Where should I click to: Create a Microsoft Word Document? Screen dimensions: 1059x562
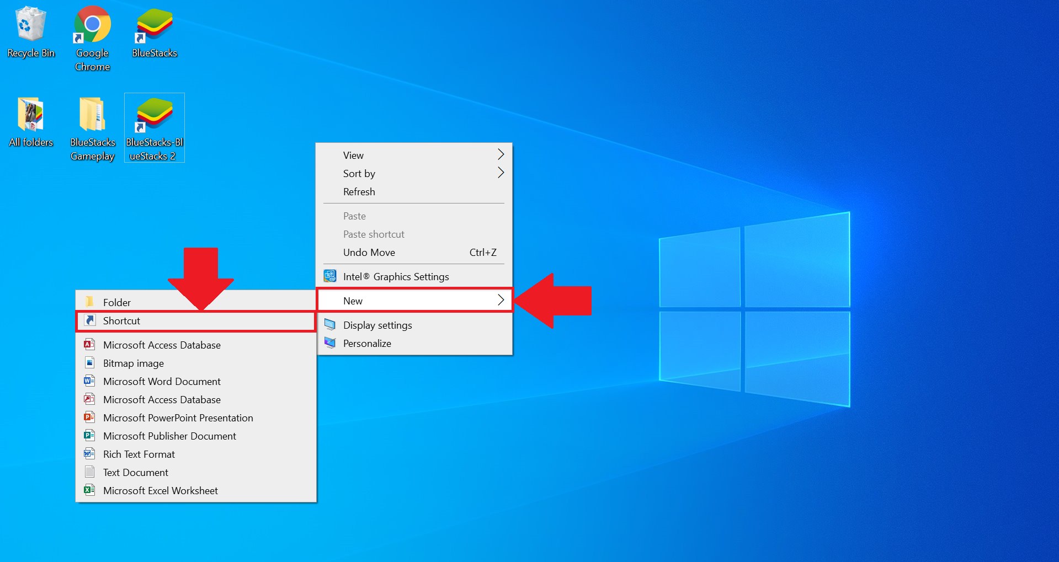pos(196,381)
